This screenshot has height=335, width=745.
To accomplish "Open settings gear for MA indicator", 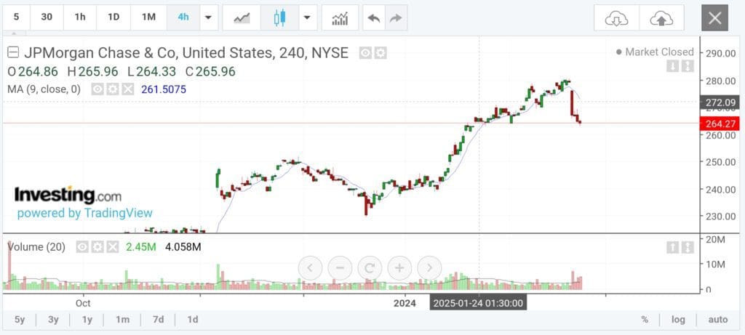I will coord(113,89).
